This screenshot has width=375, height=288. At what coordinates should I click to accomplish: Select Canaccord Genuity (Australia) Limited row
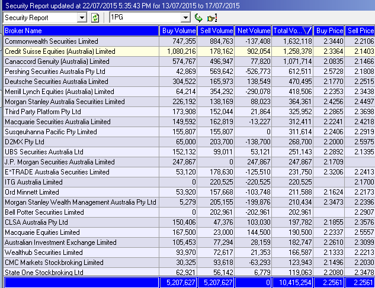(x=189, y=62)
